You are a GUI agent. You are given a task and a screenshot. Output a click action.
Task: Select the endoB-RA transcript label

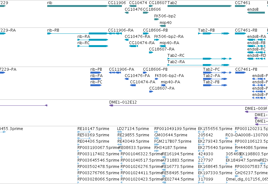pyautogui.click(x=257, y=37)
